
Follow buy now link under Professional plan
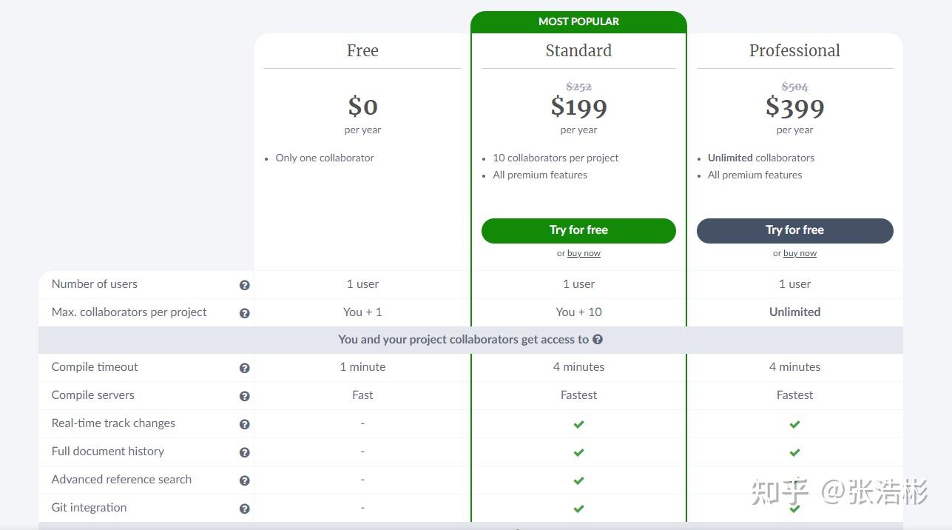coord(800,253)
